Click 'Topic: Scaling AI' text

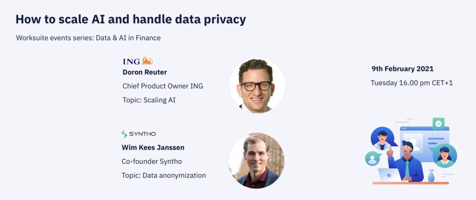[149, 100]
